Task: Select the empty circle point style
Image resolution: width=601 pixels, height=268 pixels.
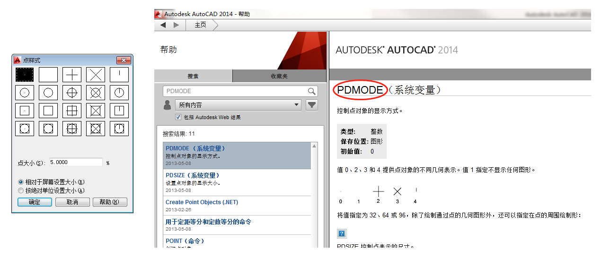Action: (x=48, y=93)
